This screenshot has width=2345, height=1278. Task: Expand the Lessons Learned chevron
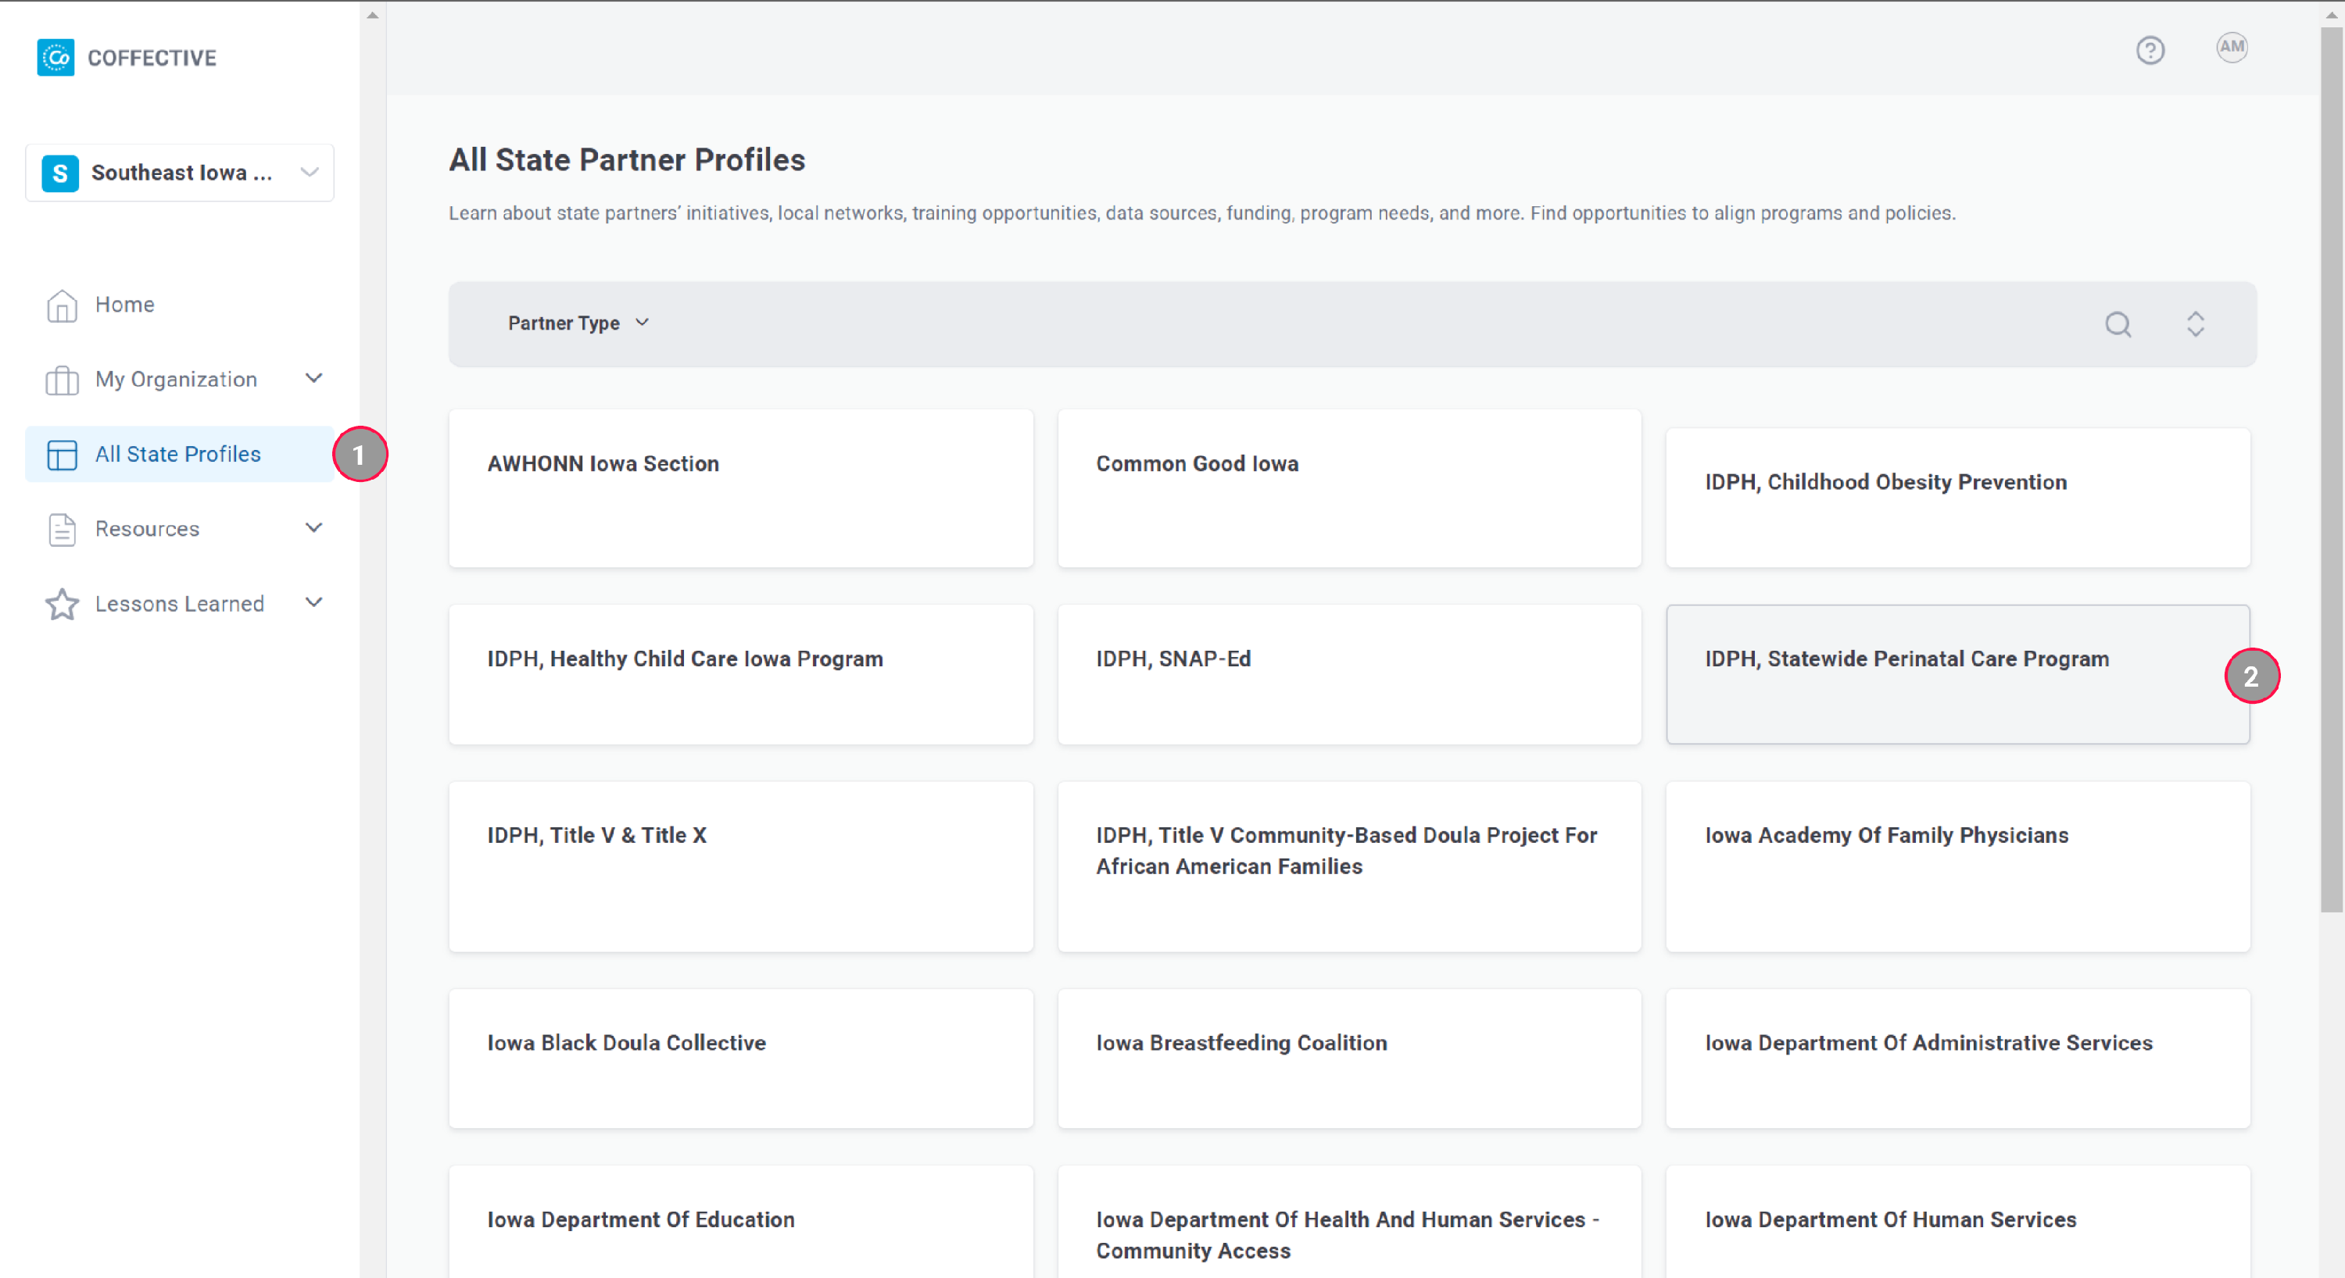314,602
